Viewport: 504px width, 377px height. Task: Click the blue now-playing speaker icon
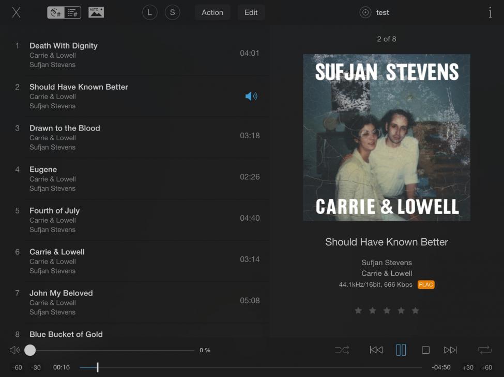[x=251, y=96]
